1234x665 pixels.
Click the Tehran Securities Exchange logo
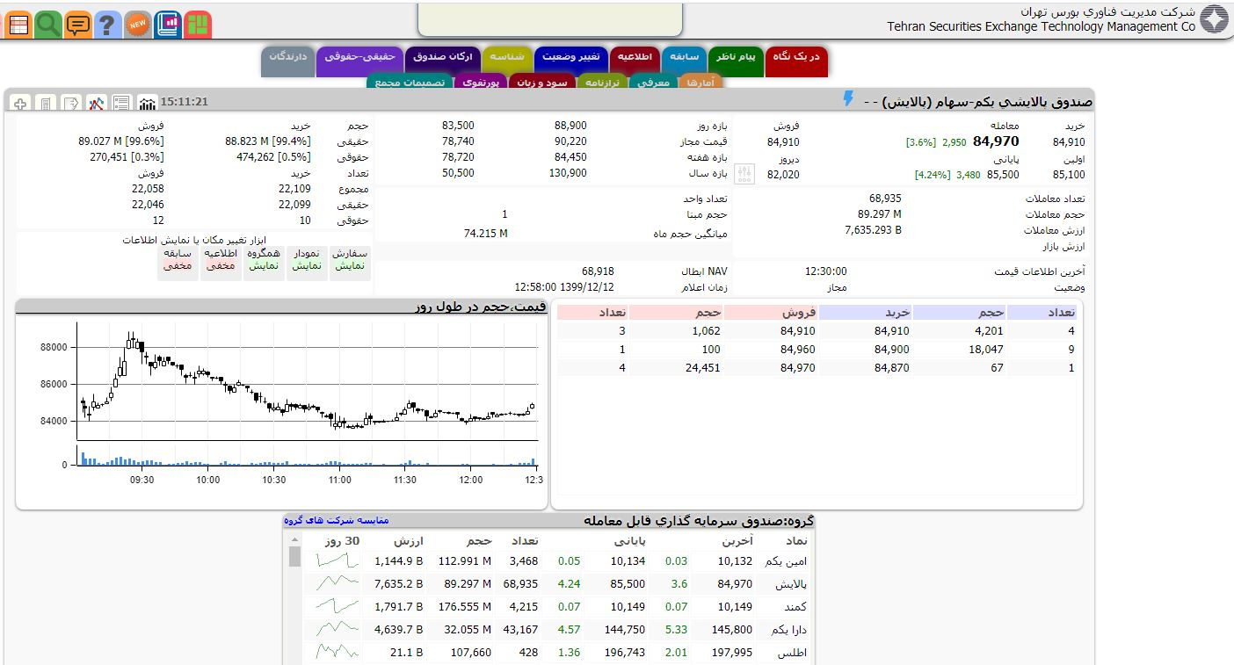point(1214,19)
